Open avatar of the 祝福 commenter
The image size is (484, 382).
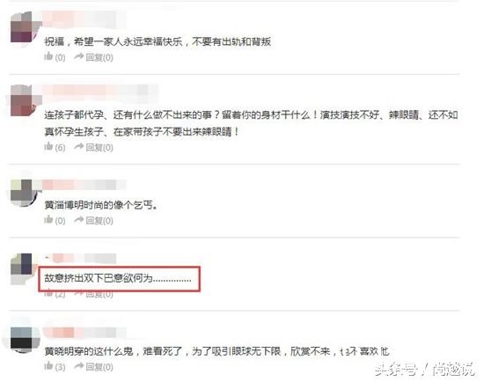[24, 29]
